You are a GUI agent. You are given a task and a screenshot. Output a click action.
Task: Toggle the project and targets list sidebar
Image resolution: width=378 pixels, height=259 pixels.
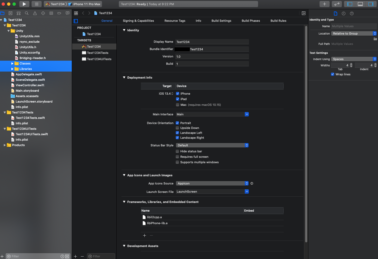76,21
